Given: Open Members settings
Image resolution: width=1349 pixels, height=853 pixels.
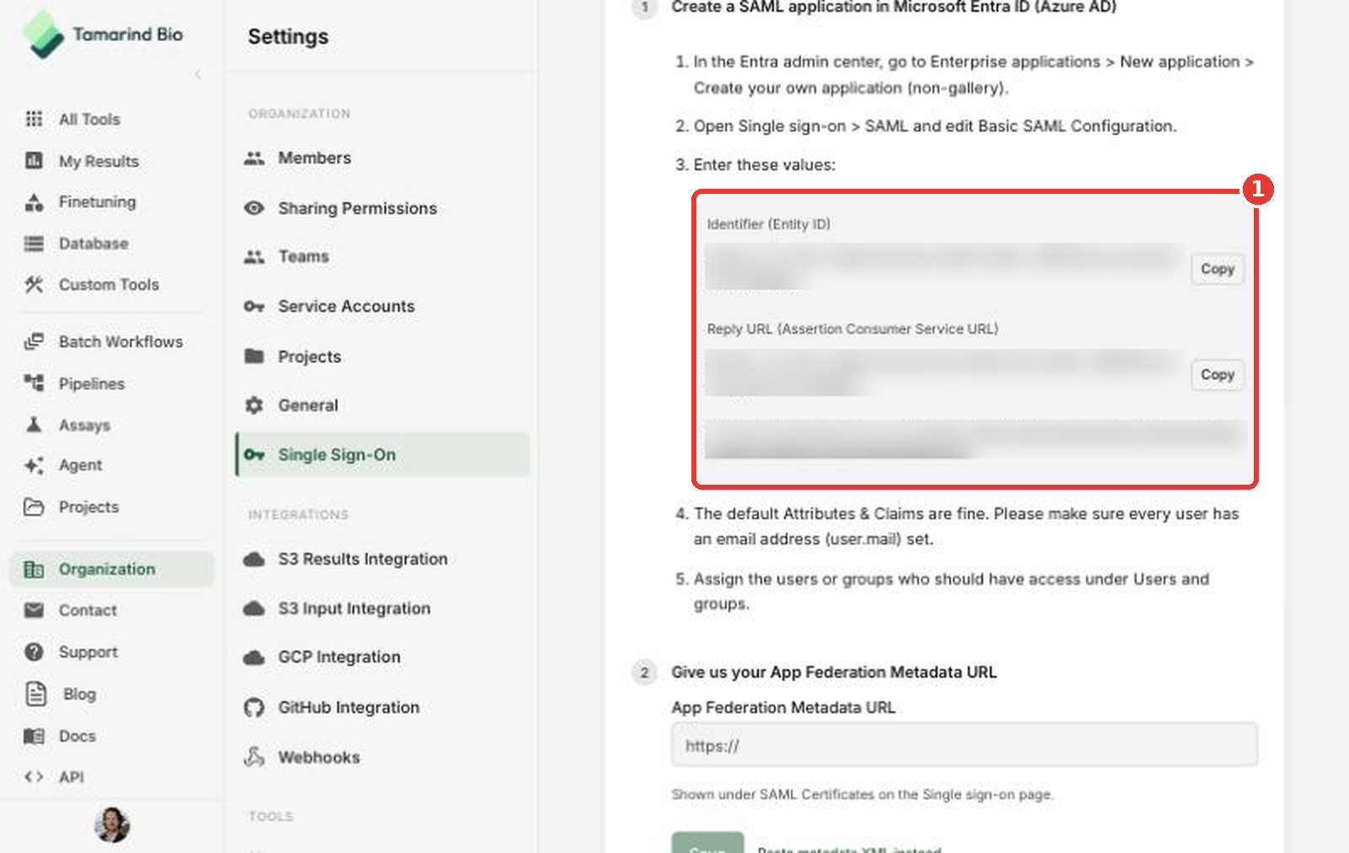Looking at the screenshot, I should click(314, 158).
